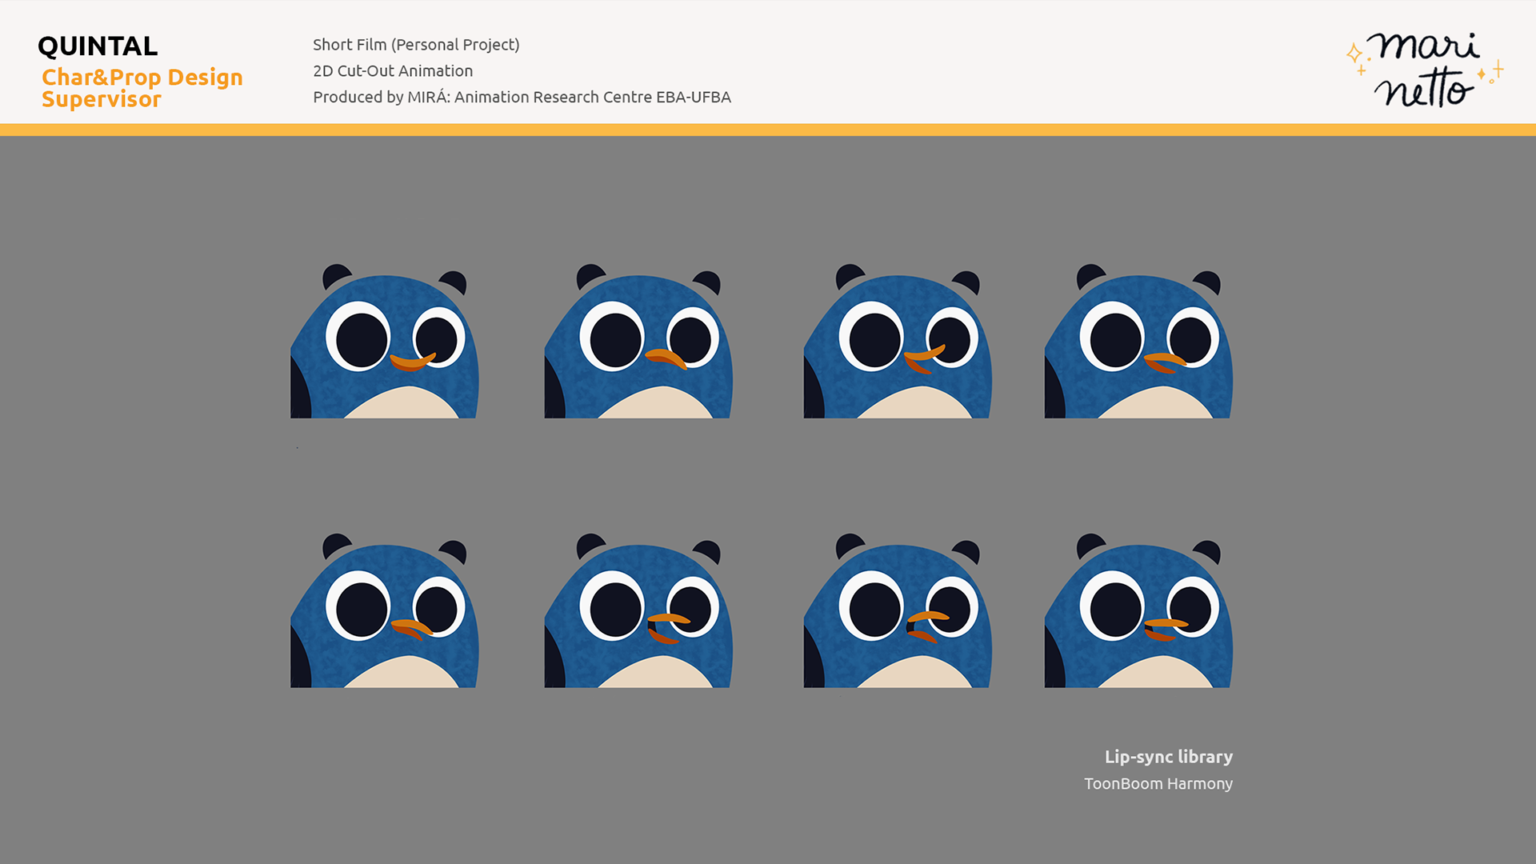Select the fourth bottom-row penguin face
1536x864 pixels.
coord(1138,611)
